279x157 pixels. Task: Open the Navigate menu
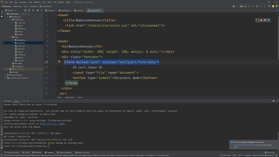[23, 2]
